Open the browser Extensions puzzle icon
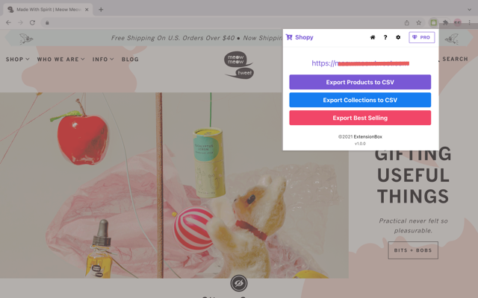Screen dimensions: 478x298 tap(445, 22)
